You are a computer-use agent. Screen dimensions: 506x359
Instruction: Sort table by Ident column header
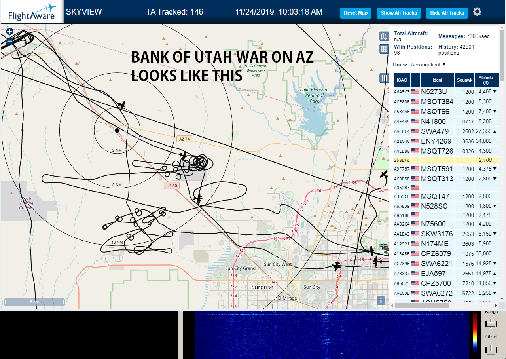coord(437,80)
